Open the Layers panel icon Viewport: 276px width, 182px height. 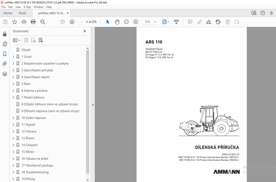pos(5,74)
